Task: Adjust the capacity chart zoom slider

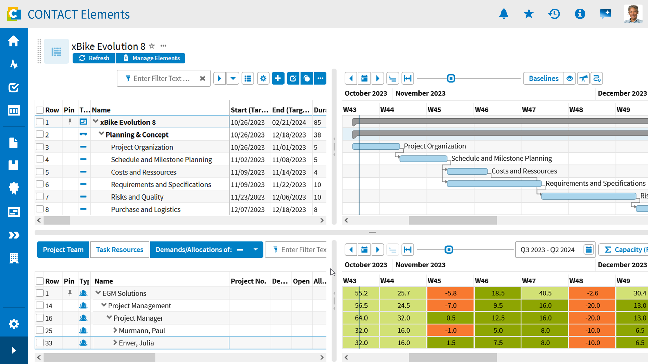Action: [449, 250]
